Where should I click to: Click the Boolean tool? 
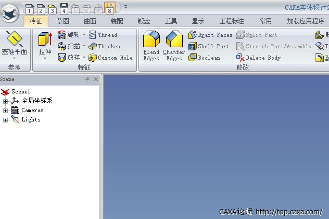coord(205,58)
